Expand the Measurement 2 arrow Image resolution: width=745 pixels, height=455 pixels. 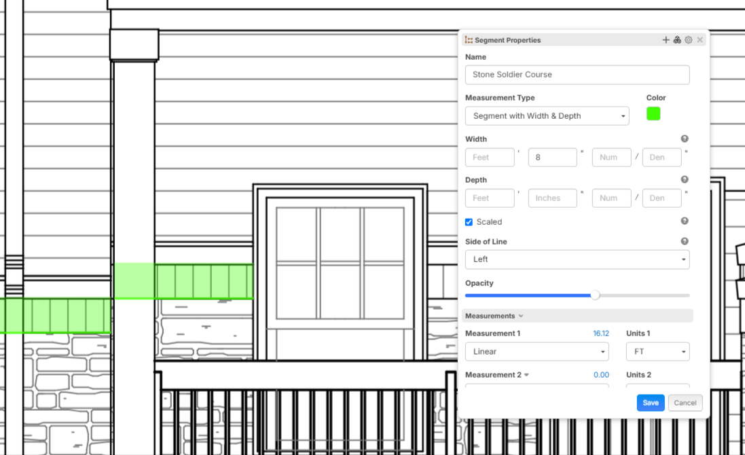pos(526,375)
